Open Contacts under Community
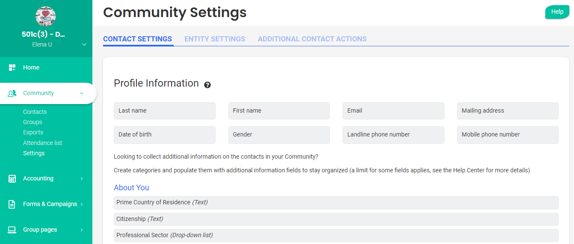This screenshot has height=244, width=574. pos(35,112)
